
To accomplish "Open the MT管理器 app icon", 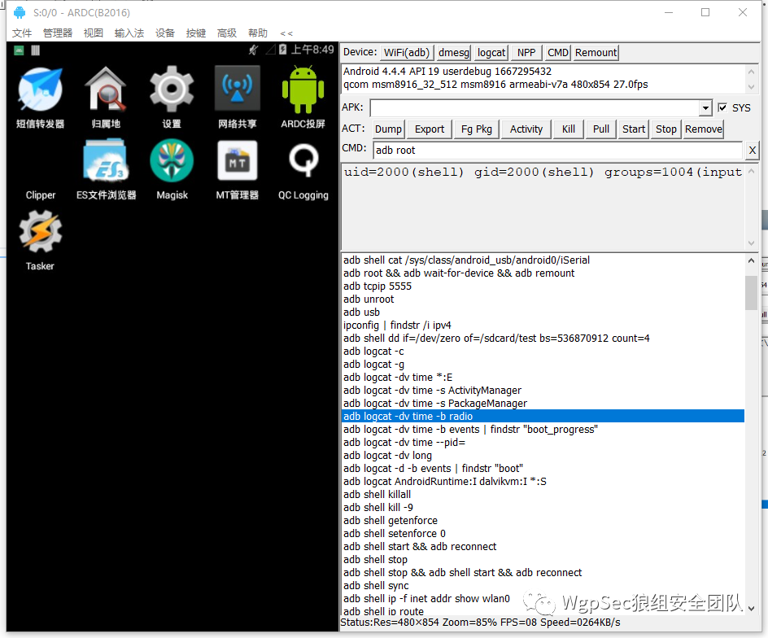I will [237, 161].
